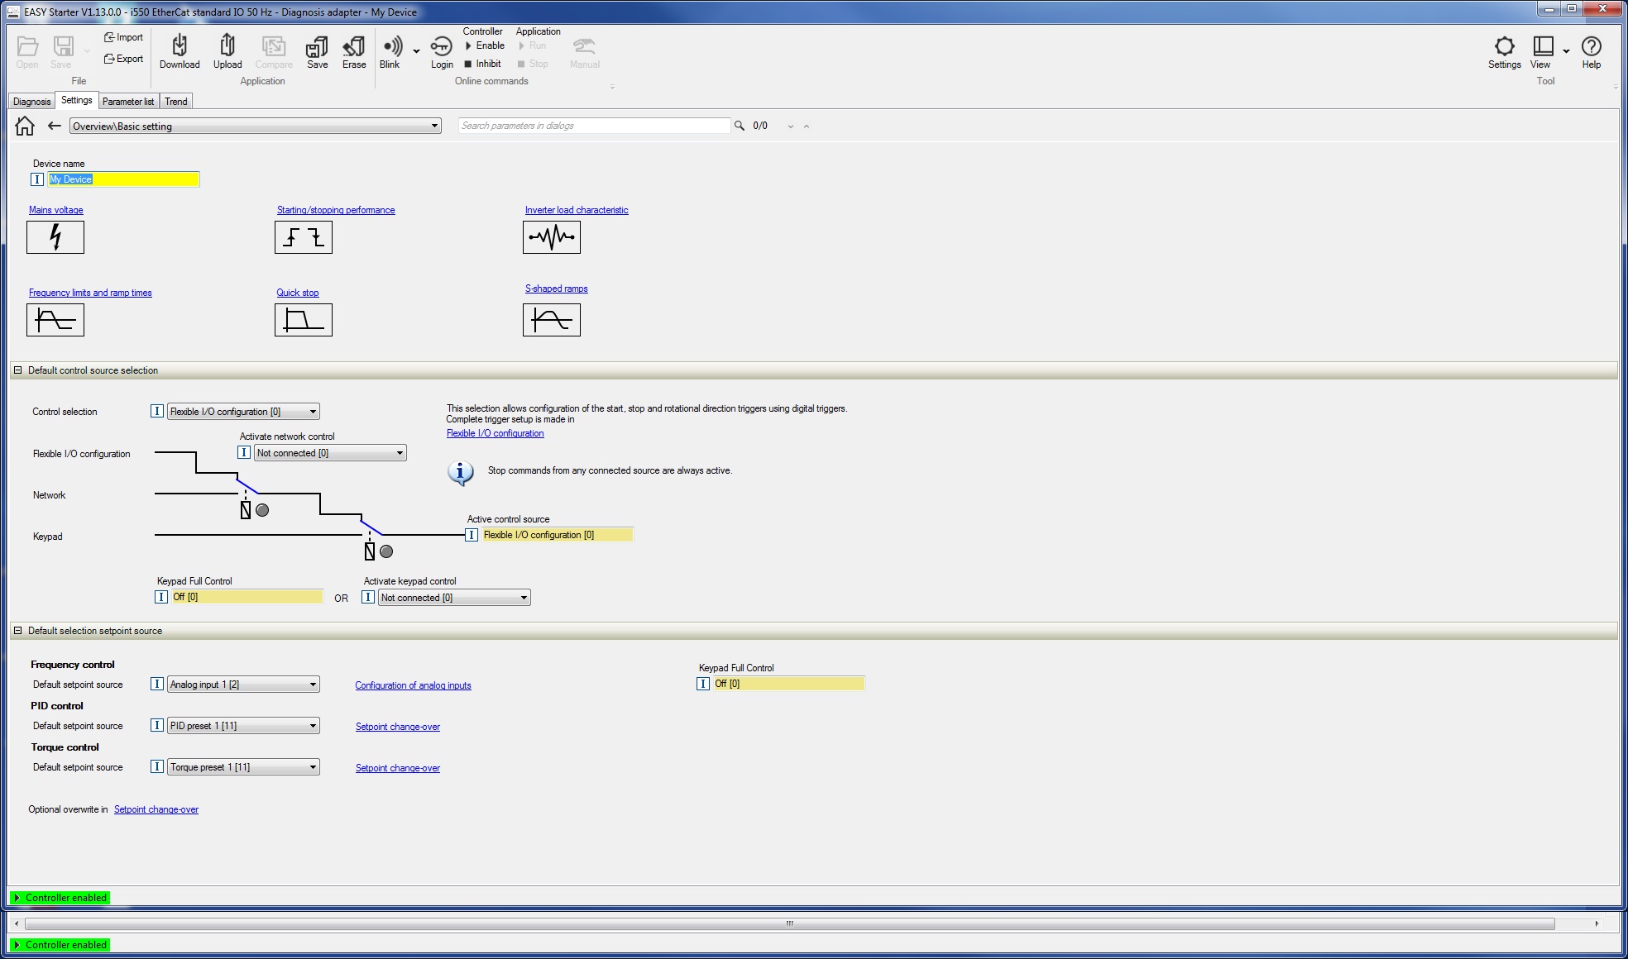The height and width of the screenshot is (959, 1628).
Task: Open the S-shaped ramps icon
Action: [x=552, y=320]
